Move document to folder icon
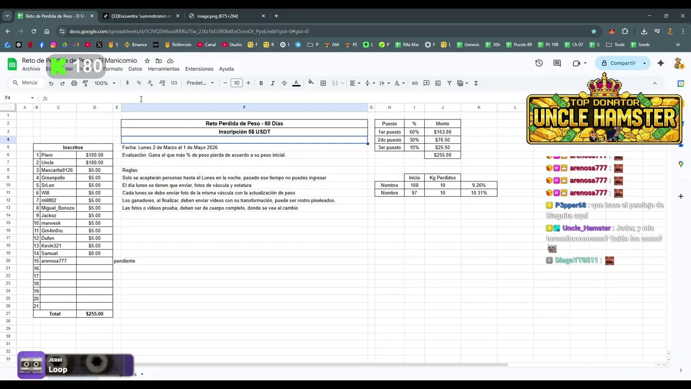Image resolution: width=691 pixels, height=389 pixels. pyautogui.click(x=159, y=61)
